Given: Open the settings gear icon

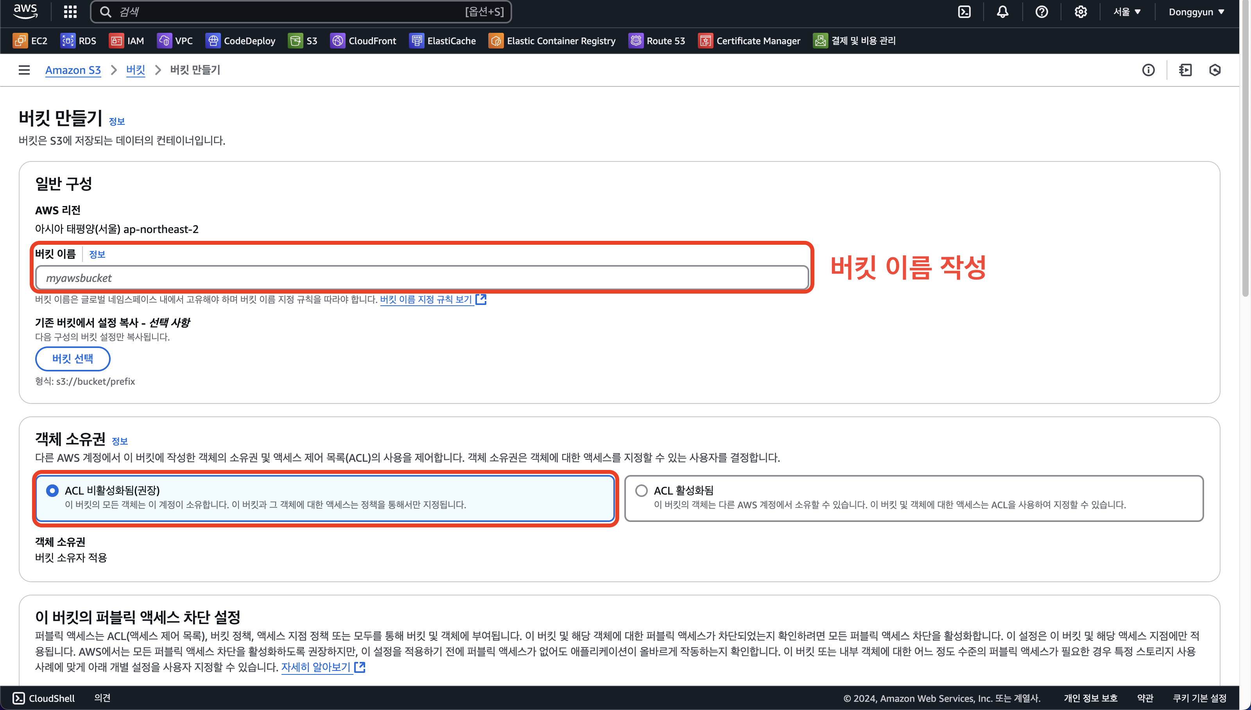Looking at the screenshot, I should click(x=1081, y=12).
